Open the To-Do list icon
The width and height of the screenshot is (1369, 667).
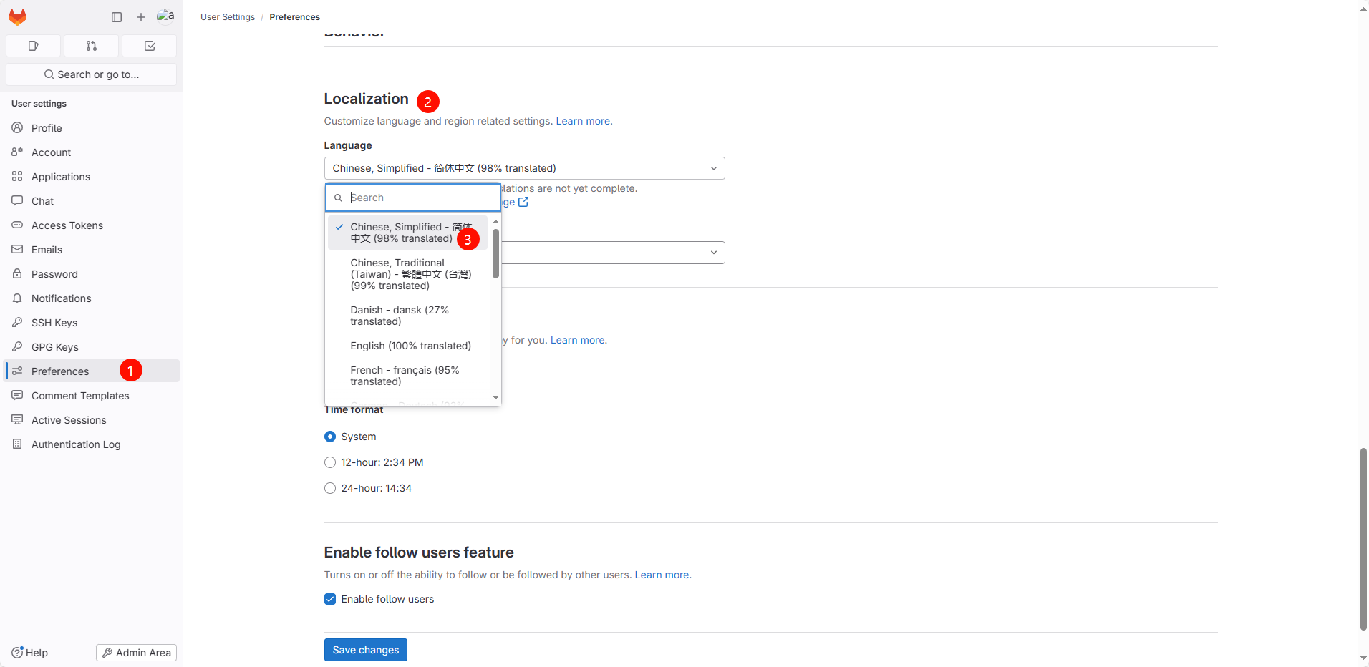[x=150, y=46]
